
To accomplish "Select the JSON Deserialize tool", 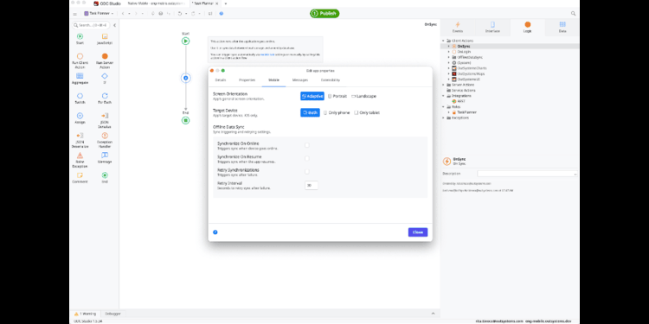I will pos(80,141).
